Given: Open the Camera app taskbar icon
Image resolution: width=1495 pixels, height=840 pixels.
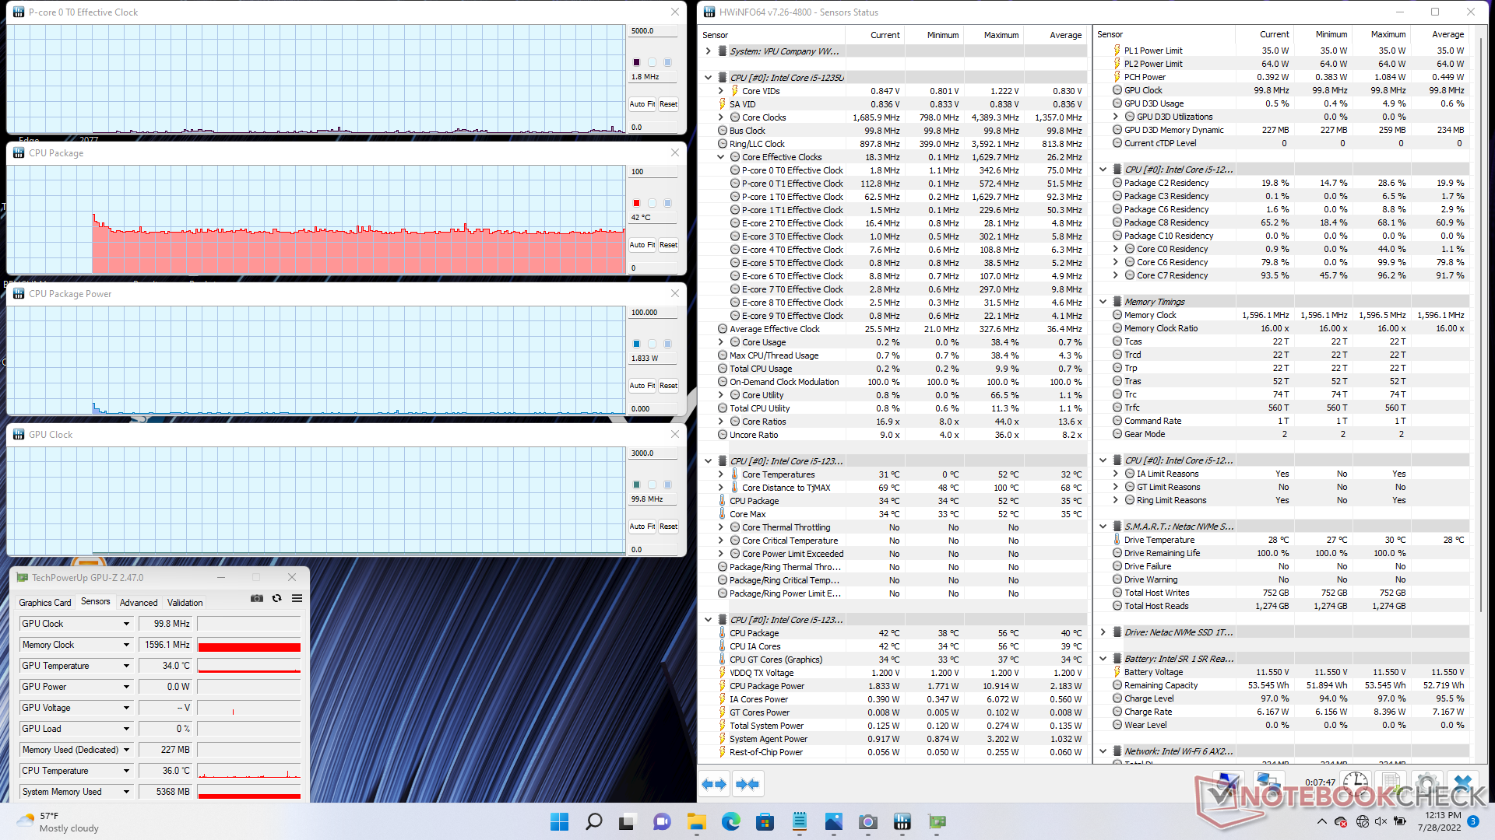Looking at the screenshot, I should click(867, 821).
